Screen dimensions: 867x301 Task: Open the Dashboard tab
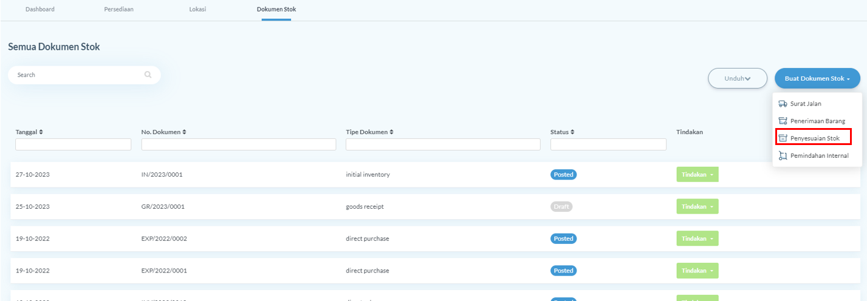pyautogui.click(x=39, y=9)
